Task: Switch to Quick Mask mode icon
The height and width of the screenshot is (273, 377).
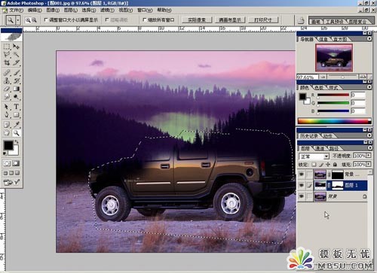Action: pos(16,163)
